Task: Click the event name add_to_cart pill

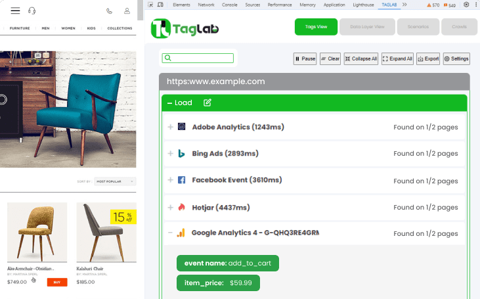Action: 228,263
